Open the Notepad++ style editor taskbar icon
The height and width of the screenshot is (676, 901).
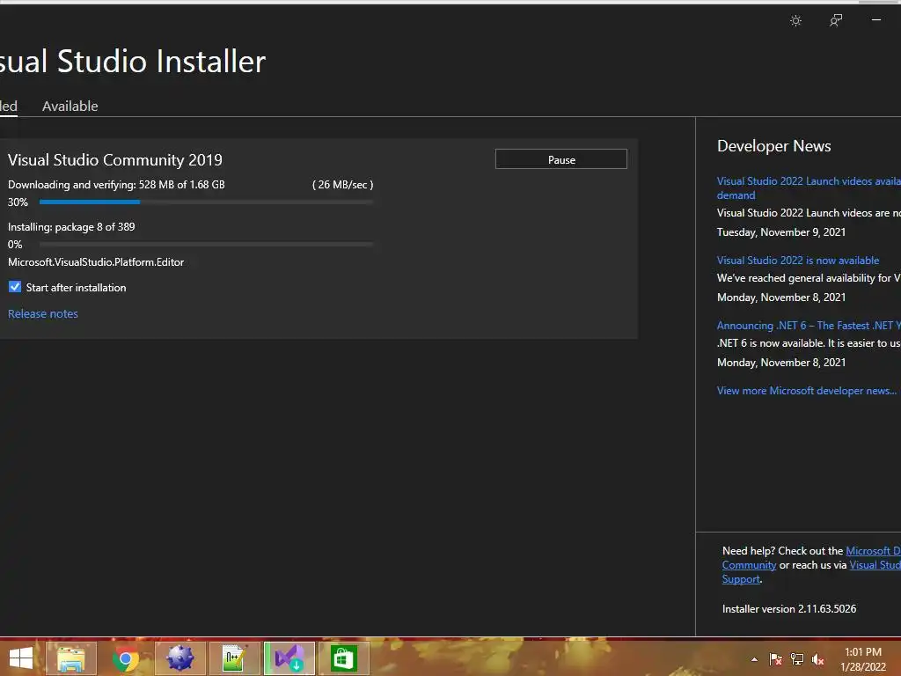pos(234,658)
